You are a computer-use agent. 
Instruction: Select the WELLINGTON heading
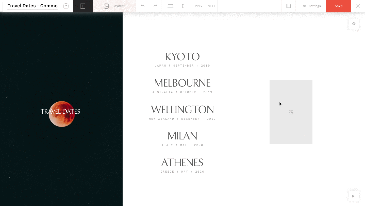point(182,110)
